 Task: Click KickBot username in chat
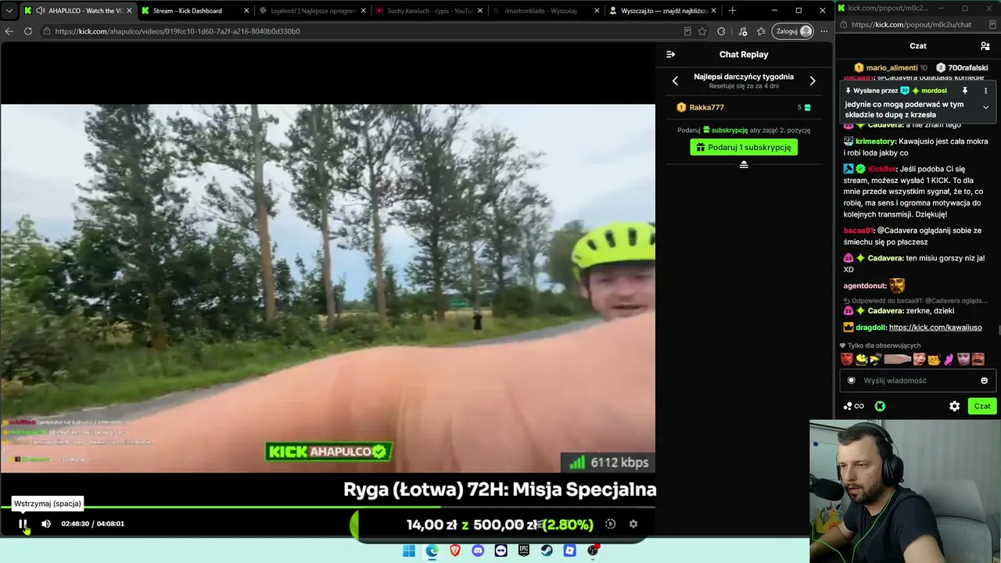(x=881, y=169)
